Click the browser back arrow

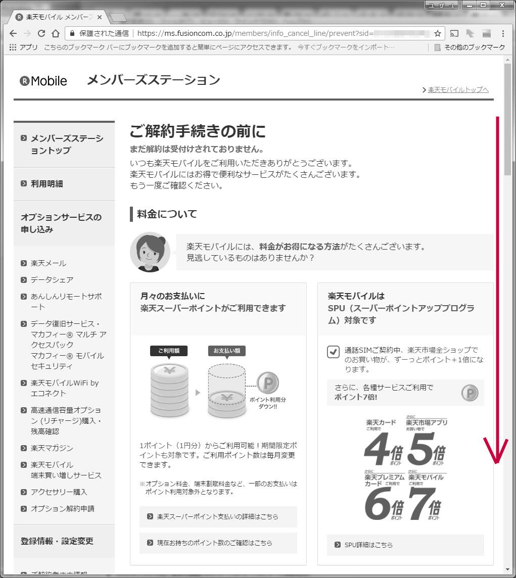point(13,33)
